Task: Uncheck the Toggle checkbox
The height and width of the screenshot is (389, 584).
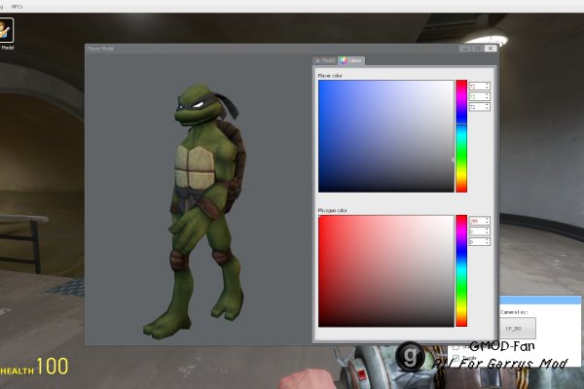Action: [x=456, y=358]
